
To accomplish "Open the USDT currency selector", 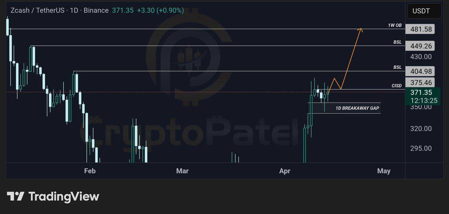I will pos(421,11).
